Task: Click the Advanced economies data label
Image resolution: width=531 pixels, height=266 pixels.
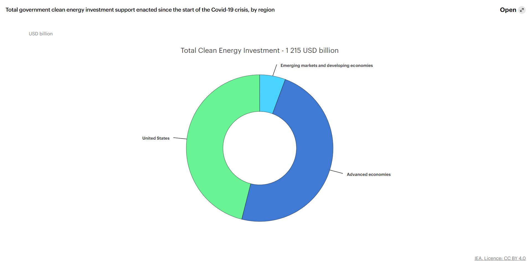Action: (369, 174)
